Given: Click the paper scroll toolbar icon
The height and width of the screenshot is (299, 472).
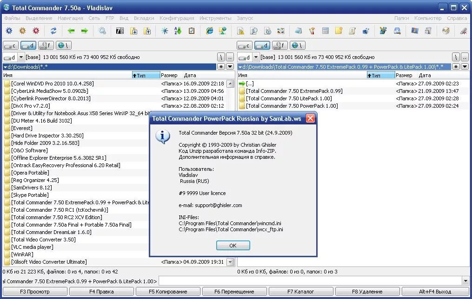Looking at the screenshot, I should [x=352, y=31].
